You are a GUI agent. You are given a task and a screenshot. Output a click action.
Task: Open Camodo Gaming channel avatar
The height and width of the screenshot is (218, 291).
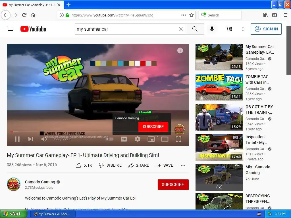(14, 184)
